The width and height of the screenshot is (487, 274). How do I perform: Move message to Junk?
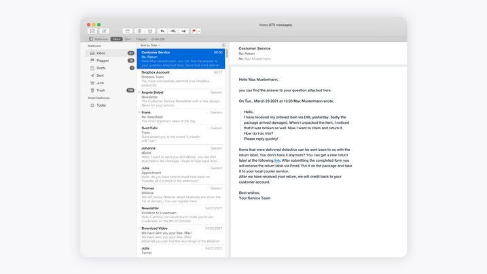[x=150, y=31]
